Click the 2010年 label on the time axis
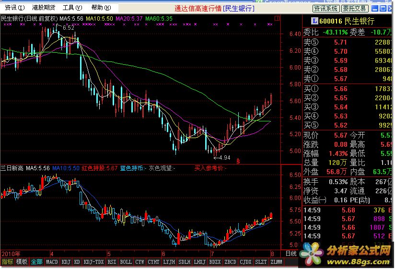 point(11,254)
